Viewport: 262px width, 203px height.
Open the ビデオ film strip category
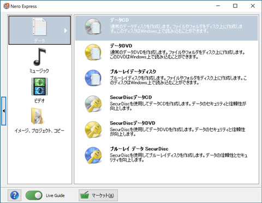coord(39,87)
